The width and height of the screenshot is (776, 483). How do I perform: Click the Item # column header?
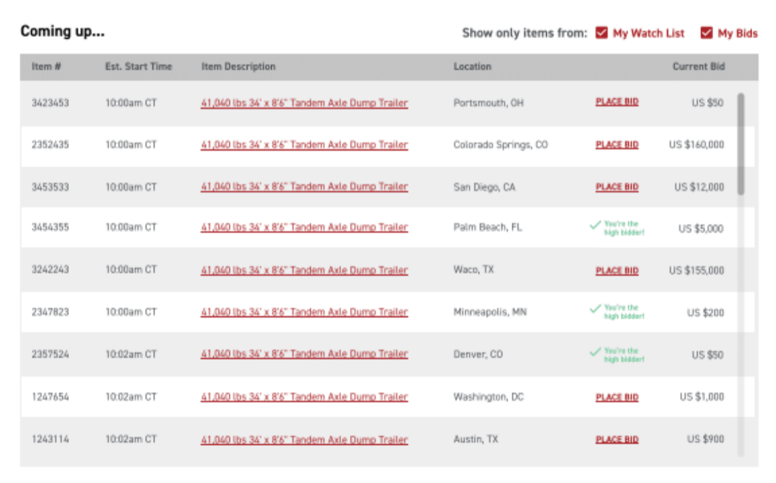pos(46,67)
